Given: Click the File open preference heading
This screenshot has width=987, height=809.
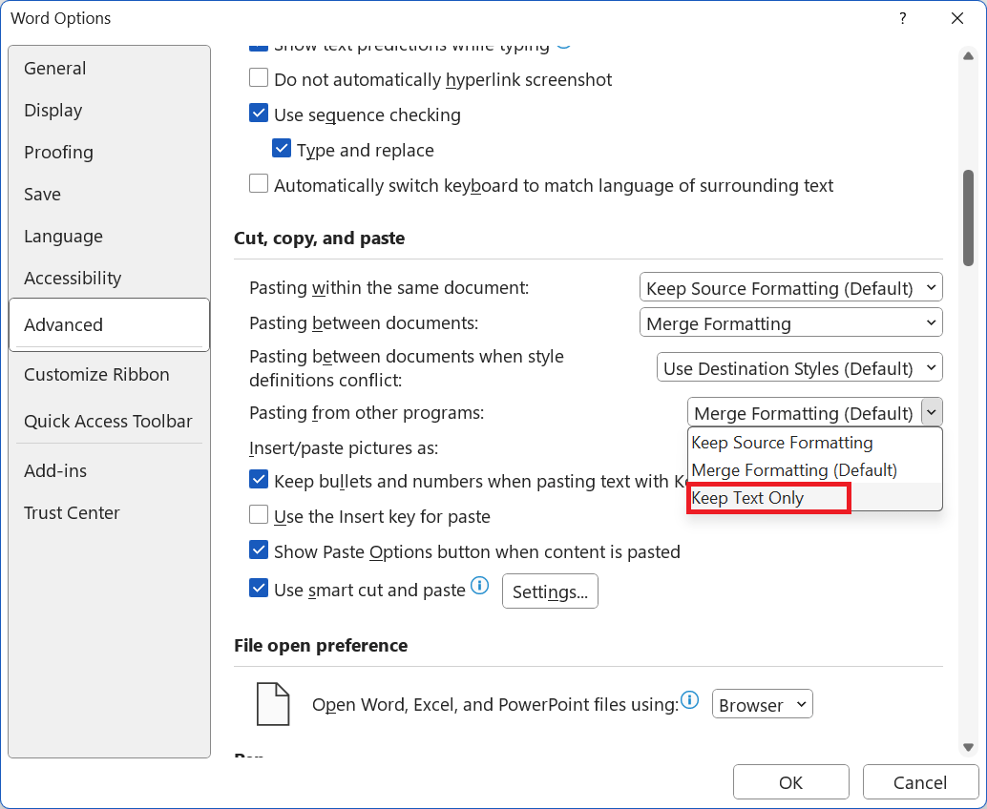Looking at the screenshot, I should 321,646.
